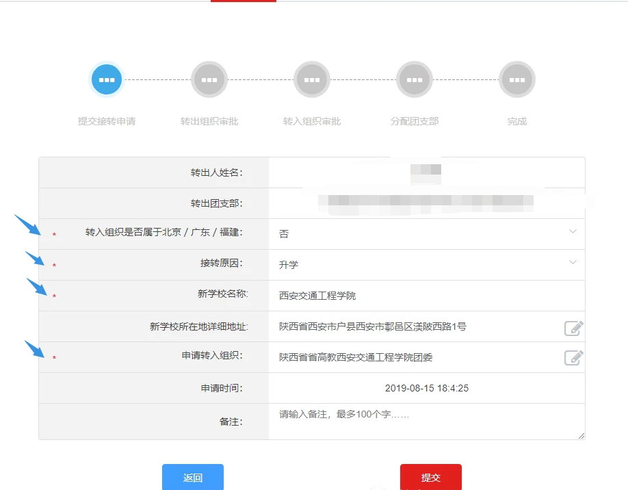Select the address text 陕西省西安市户县西安市鄠邑区渼陂西路1号
Image resolution: width=628 pixels, height=490 pixels.
[372, 326]
